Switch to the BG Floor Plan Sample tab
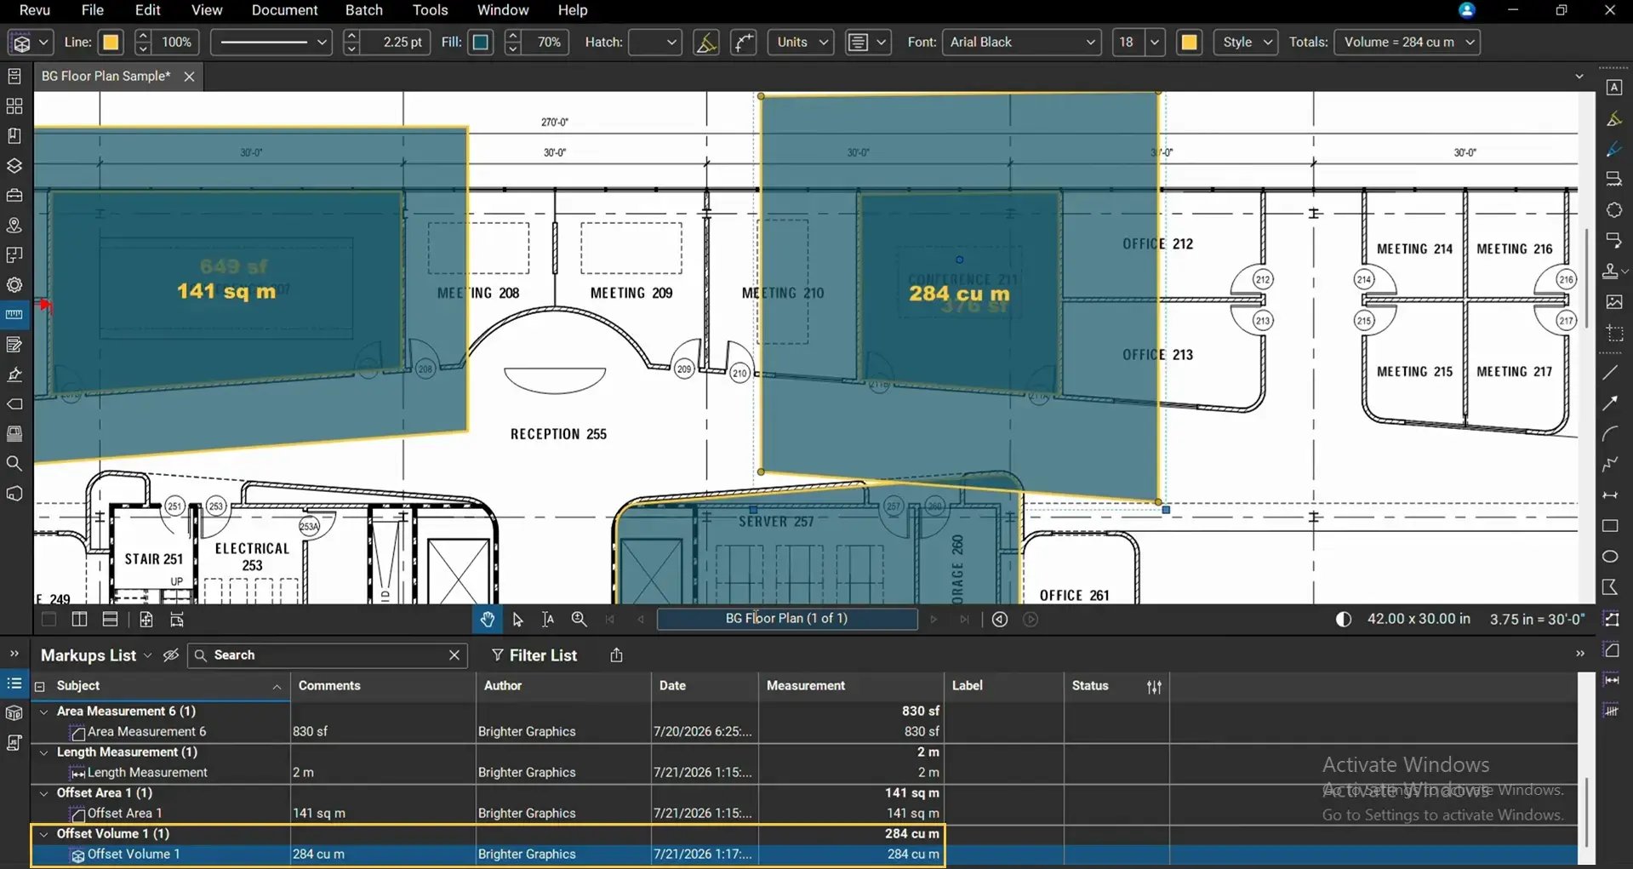Viewport: 1633px width, 869px height. click(106, 76)
